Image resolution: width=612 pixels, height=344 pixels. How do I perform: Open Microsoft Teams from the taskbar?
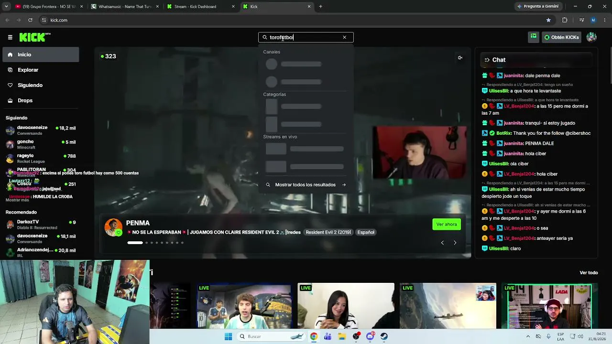point(328,336)
